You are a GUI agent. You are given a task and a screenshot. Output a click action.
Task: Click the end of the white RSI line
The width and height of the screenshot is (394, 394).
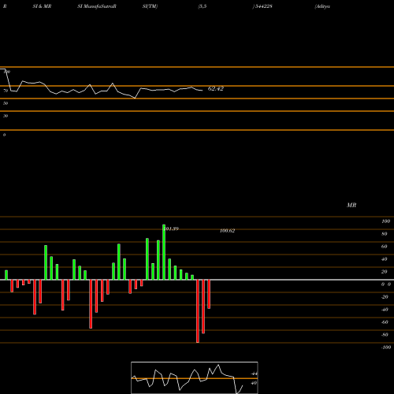click(203, 91)
